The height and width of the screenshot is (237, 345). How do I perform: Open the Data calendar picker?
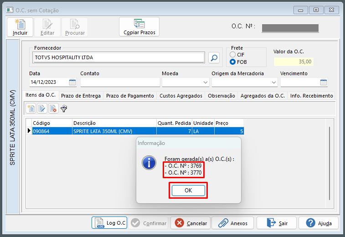(72, 82)
